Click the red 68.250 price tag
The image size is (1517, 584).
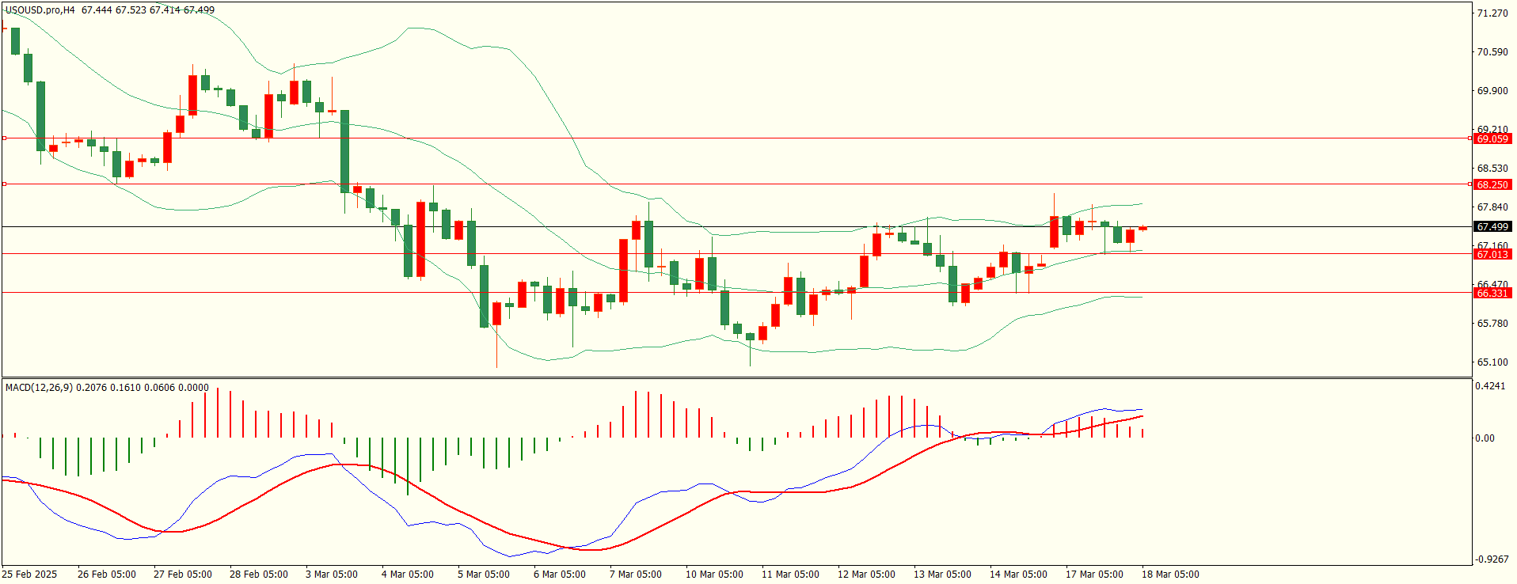pyautogui.click(x=1492, y=184)
